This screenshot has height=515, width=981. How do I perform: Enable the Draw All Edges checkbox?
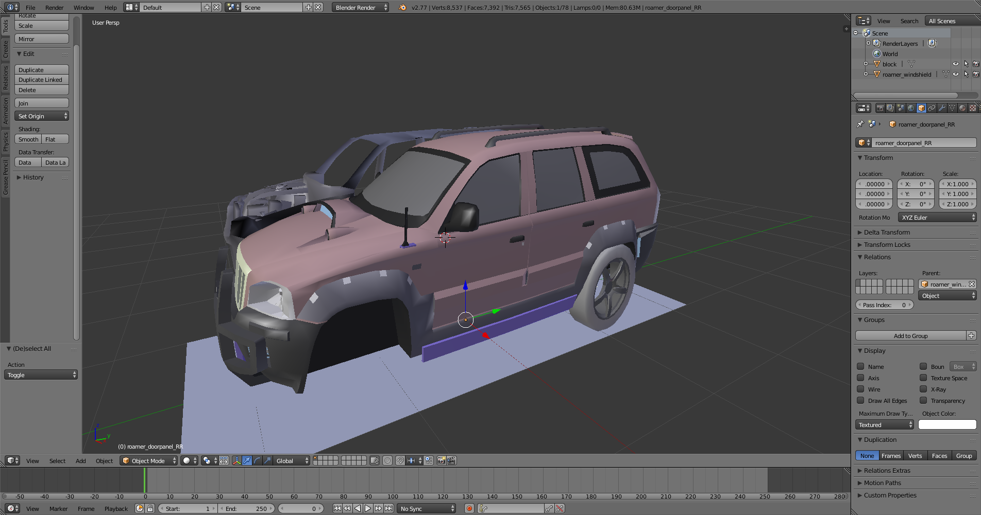(860, 400)
